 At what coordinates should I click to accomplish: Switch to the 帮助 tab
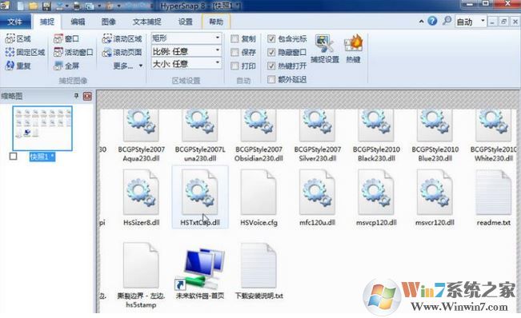(216, 22)
